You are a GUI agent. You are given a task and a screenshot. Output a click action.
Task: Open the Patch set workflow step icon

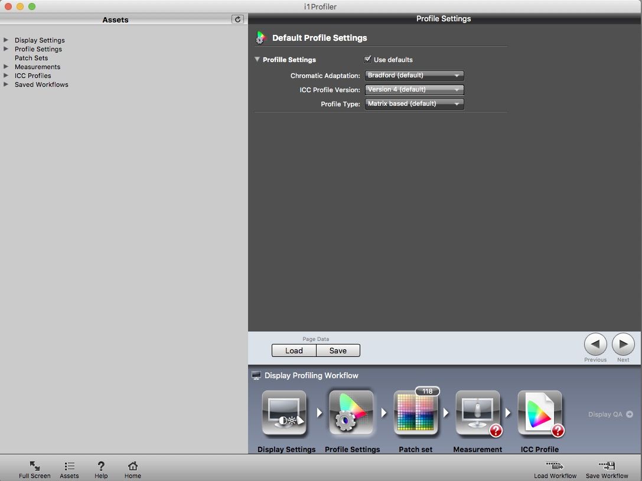416,412
